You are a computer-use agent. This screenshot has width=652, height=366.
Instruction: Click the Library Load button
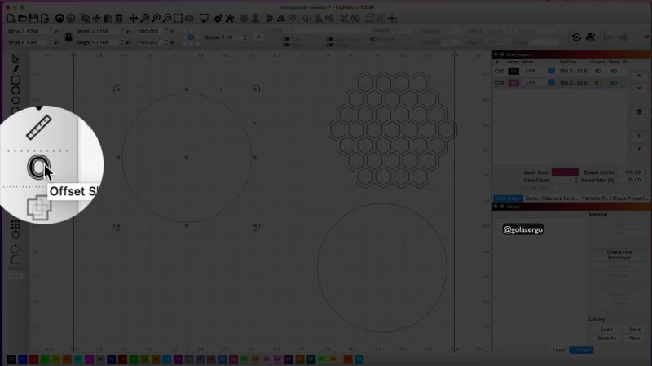pyautogui.click(x=606, y=329)
